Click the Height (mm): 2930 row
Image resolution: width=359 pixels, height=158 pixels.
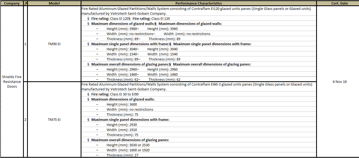click(122, 125)
